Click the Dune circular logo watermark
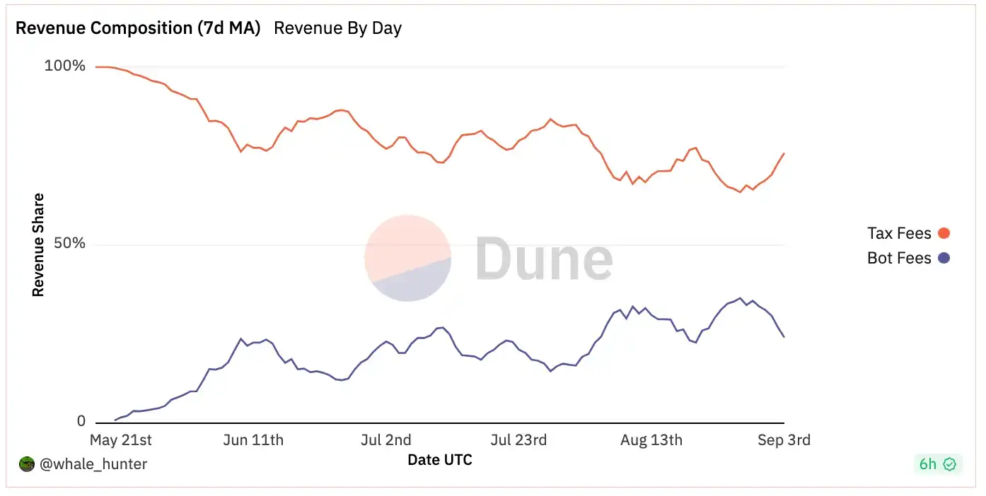This screenshot has width=986, height=496. (x=408, y=258)
